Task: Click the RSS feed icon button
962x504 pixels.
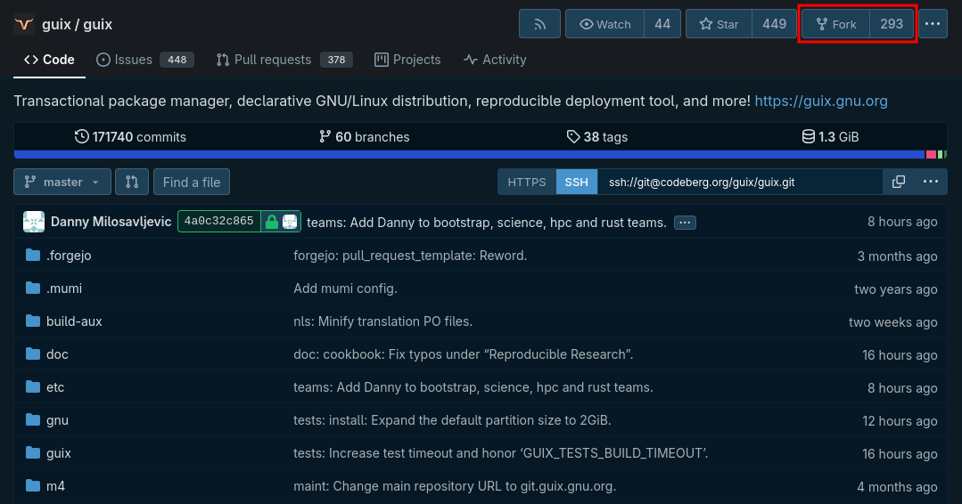Action: [539, 24]
